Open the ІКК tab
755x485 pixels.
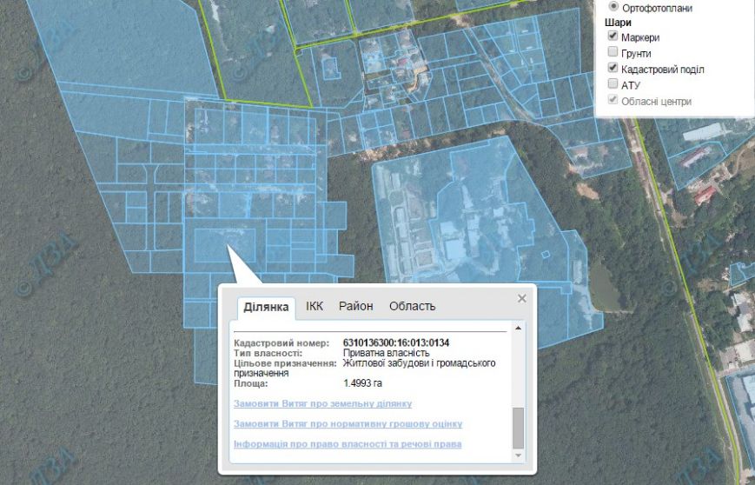pos(314,306)
